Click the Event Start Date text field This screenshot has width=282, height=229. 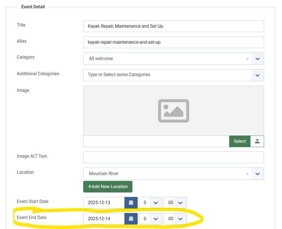coord(104,203)
